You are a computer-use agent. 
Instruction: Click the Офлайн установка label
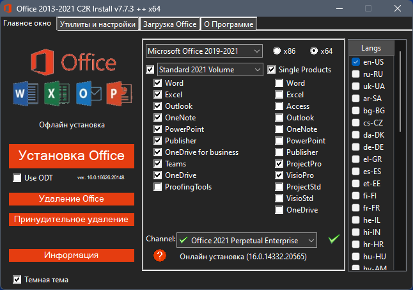point(72,125)
